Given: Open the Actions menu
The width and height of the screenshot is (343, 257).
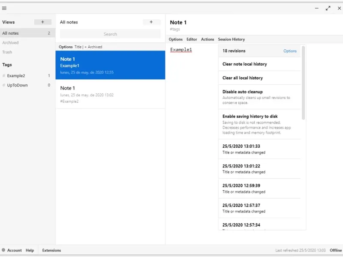Looking at the screenshot, I should (208, 39).
